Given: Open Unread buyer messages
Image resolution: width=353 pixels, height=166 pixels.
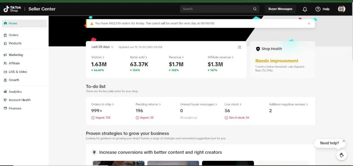Looking at the screenshot, I should [x=198, y=104].
